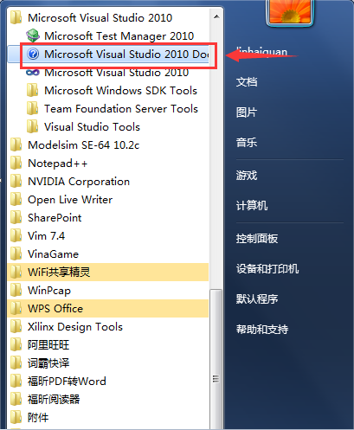354x430 pixels.
Task: Open Microsoft Visual Studio 2010 Documentation
Action: (108, 54)
